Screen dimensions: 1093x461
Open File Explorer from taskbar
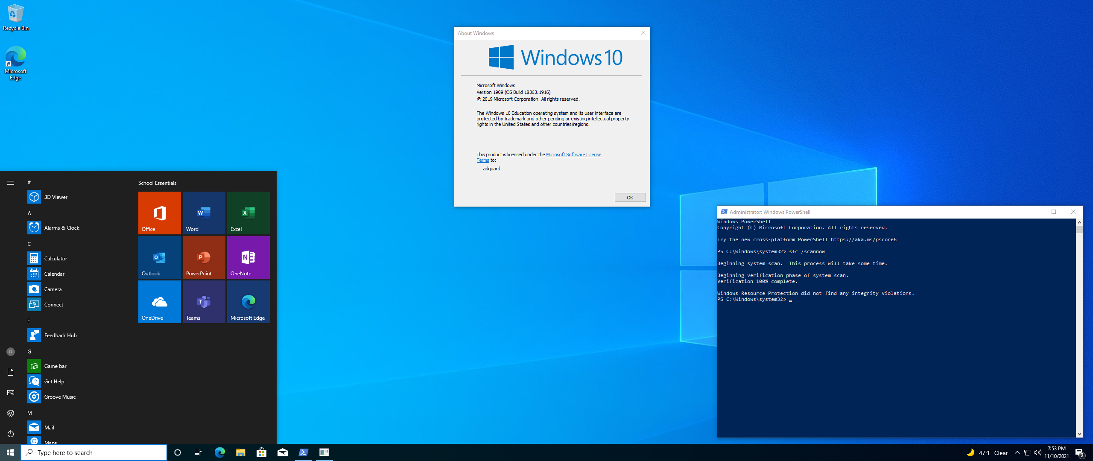240,452
